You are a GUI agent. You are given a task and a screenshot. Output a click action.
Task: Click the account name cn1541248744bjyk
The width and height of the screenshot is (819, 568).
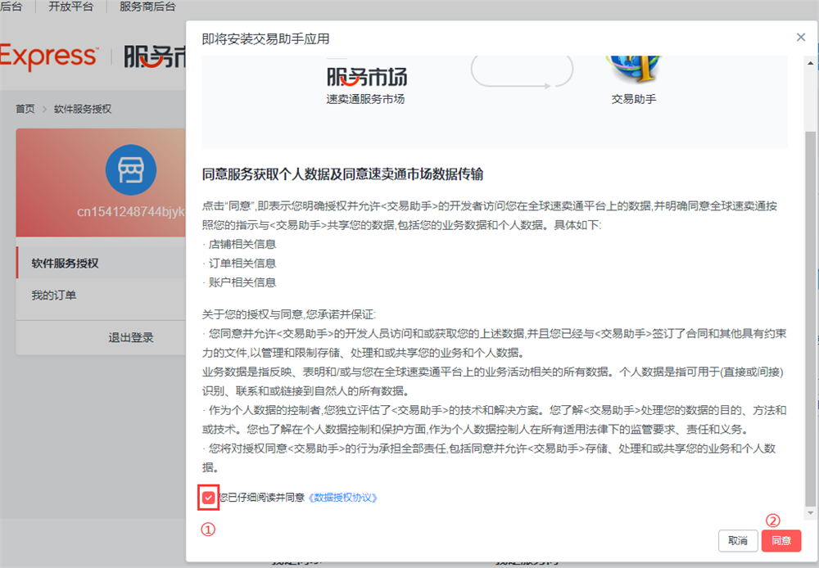[130, 211]
